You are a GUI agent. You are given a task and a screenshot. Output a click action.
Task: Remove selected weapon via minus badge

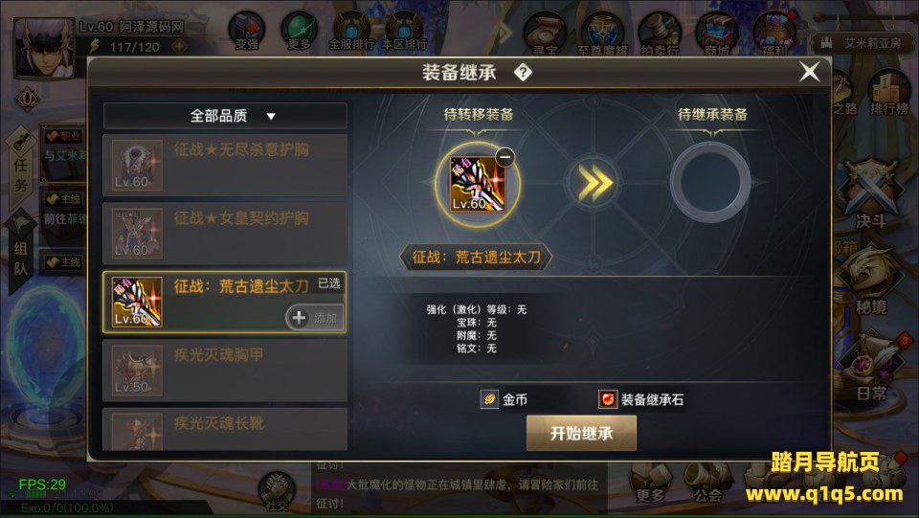[x=505, y=157]
